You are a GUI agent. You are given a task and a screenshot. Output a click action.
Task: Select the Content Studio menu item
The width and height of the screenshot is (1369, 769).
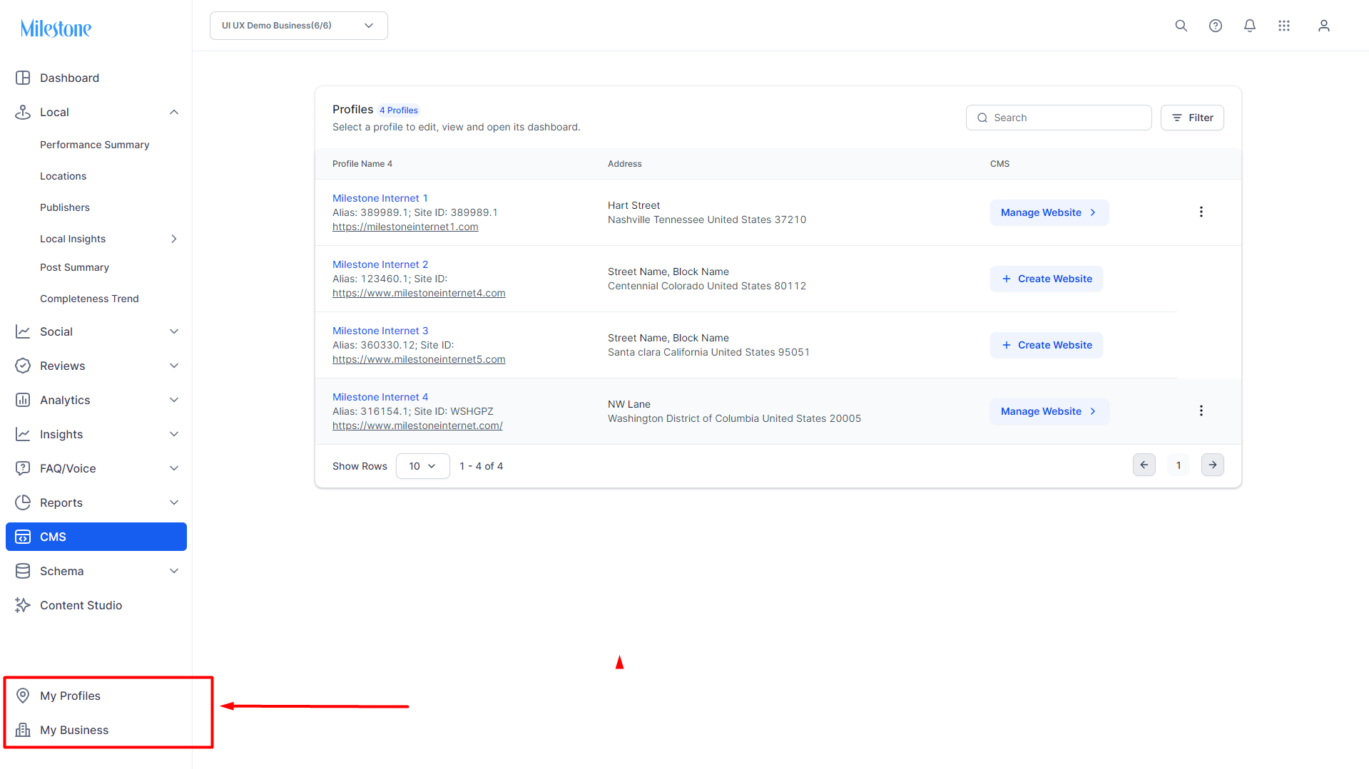point(81,605)
